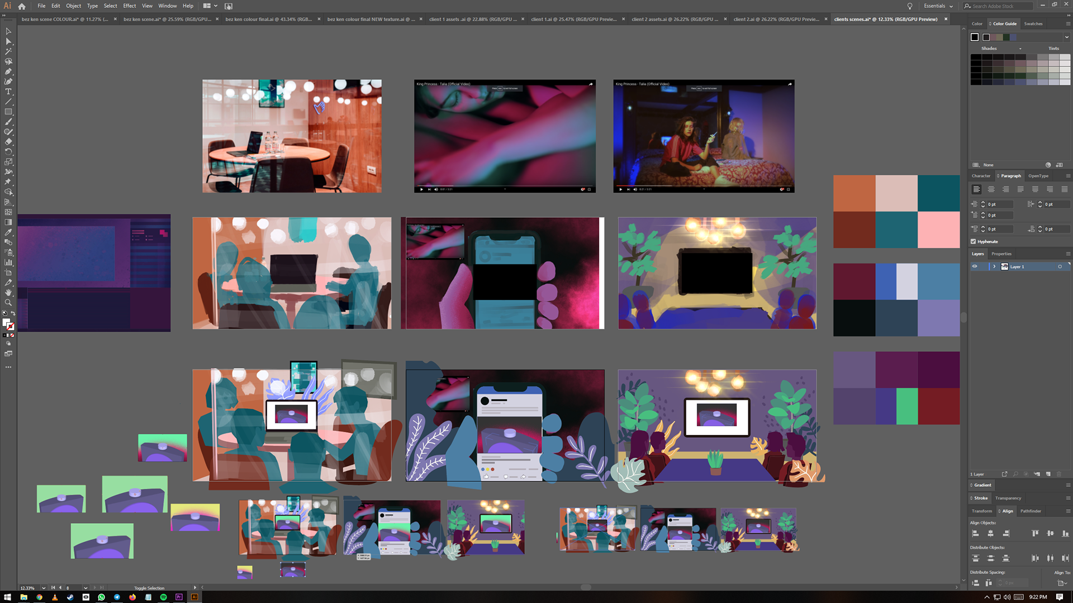Screen dimensions: 1073x603
Task: Select the Magic Wand tool
Action: [8, 51]
